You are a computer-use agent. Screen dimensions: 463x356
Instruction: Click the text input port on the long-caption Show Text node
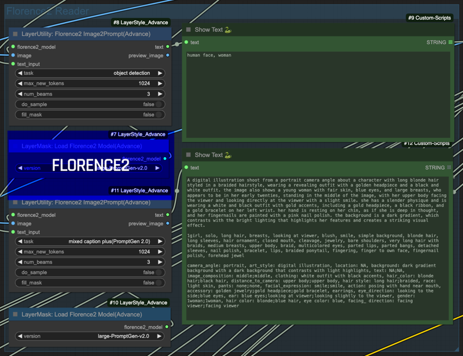pyautogui.click(x=186, y=168)
